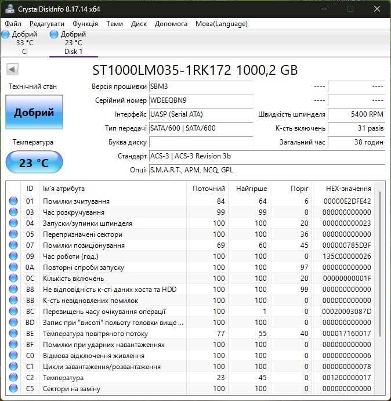Click the Поточний column header
391x401 pixels.
[207, 189]
